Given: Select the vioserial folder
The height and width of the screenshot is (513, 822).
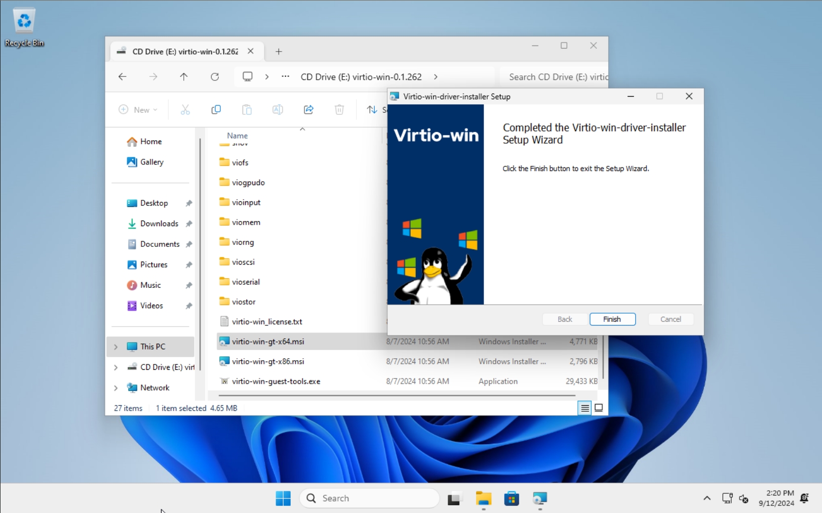Looking at the screenshot, I should pos(246,282).
